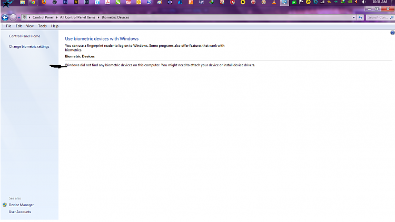The width and height of the screenshot is (395, 222).
Task: Open the recent pages dropdown beside navigation arrows
Action: [19, 17]
